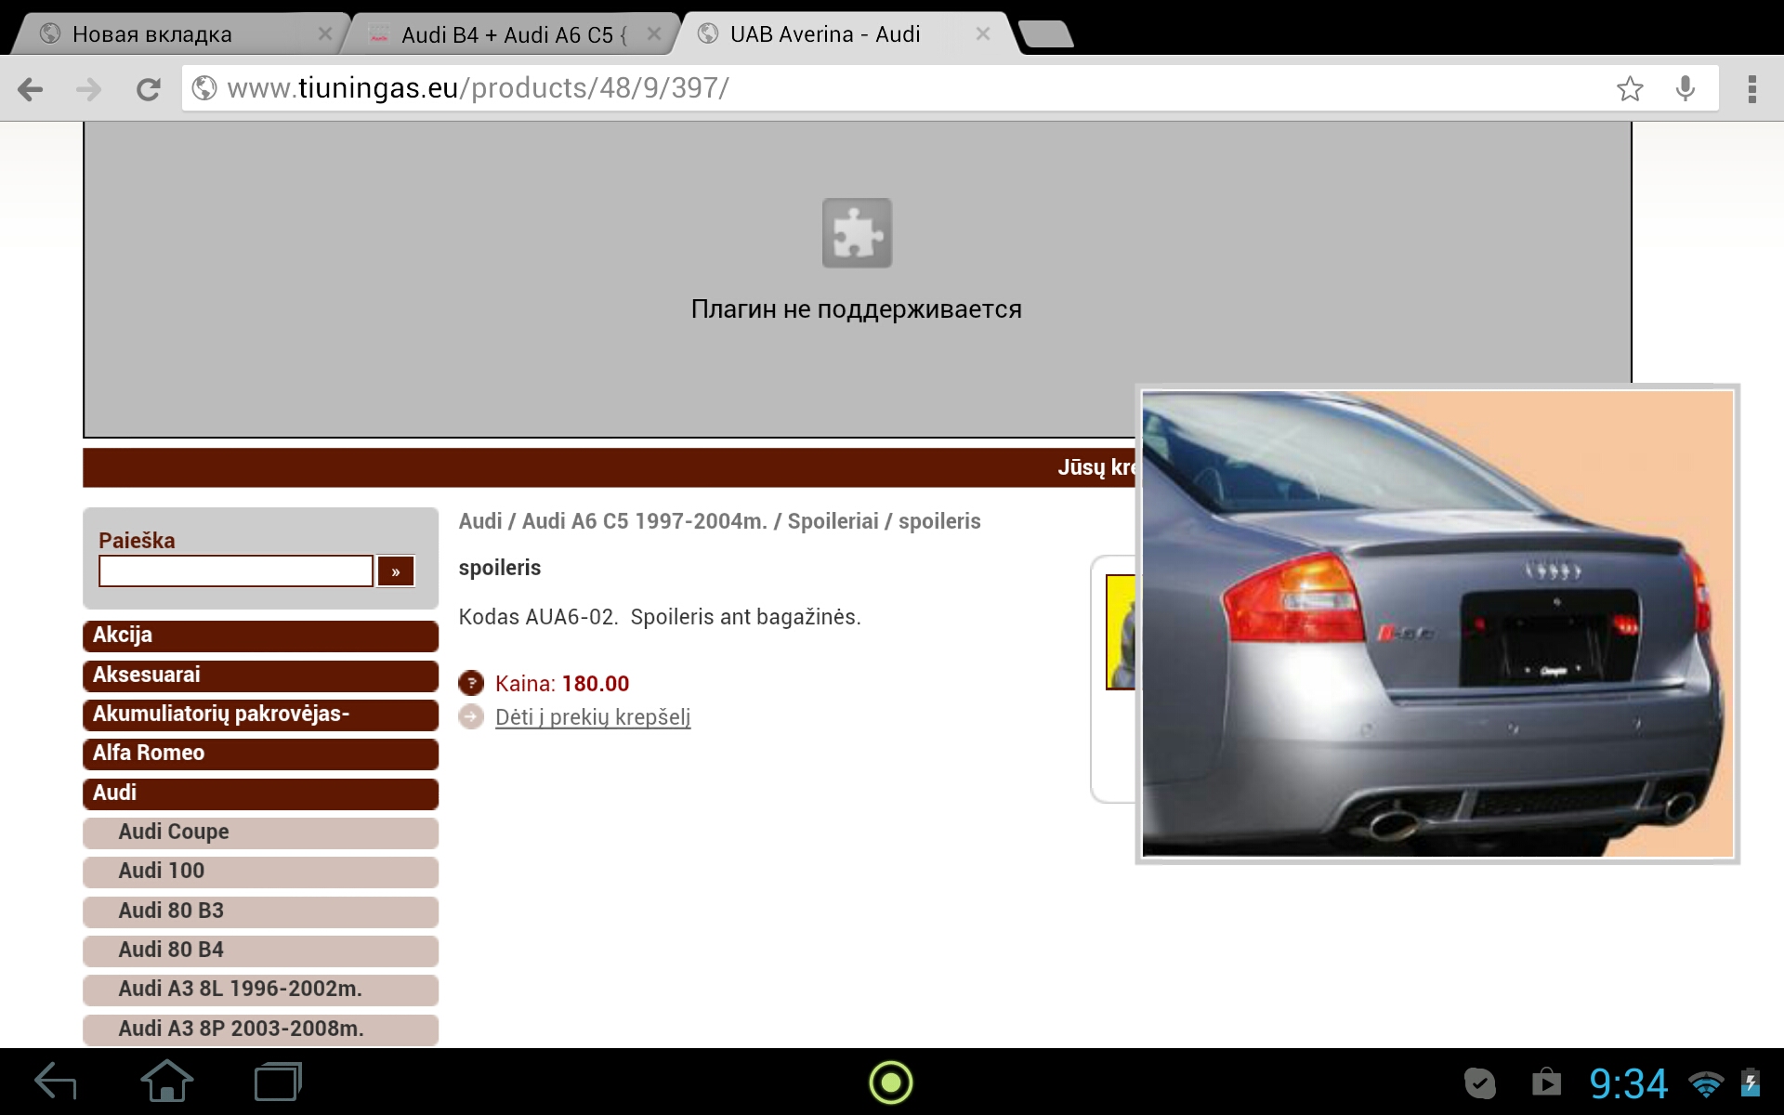Click the price 180.00
This screenshot has height=1115, width=1784.
click(596, 684)
